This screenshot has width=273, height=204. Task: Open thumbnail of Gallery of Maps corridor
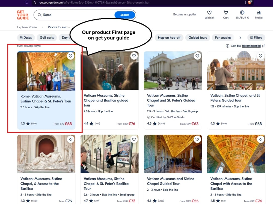[173, 154]
